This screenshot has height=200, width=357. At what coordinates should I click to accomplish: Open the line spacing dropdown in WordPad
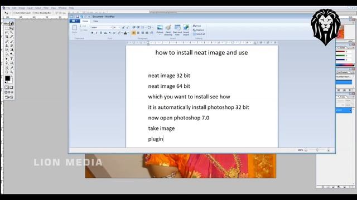[150, 27]
